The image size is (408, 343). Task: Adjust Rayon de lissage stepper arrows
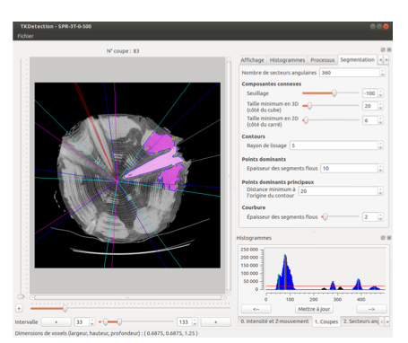pos(380,145)
